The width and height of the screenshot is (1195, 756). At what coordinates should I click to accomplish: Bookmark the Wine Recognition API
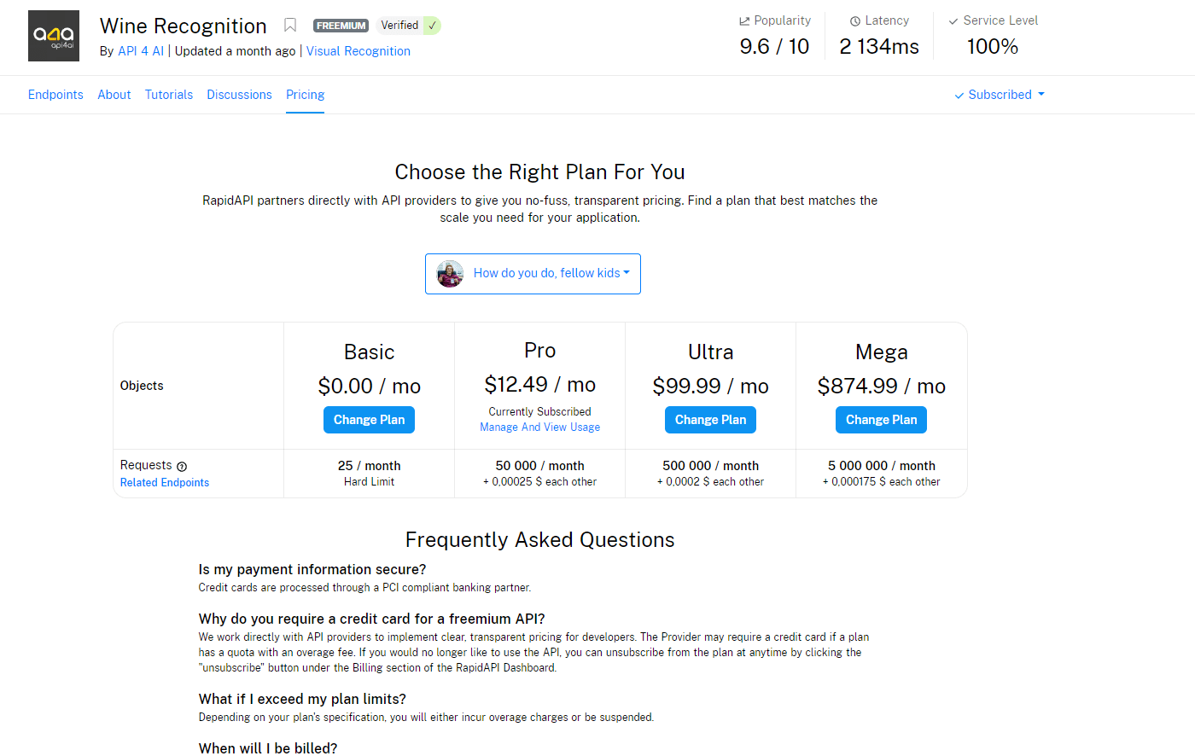(x=290, y=26)
